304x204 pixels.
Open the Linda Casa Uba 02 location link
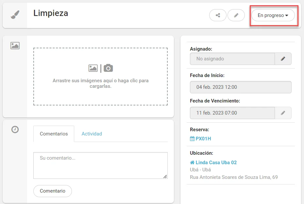point(216,163)
